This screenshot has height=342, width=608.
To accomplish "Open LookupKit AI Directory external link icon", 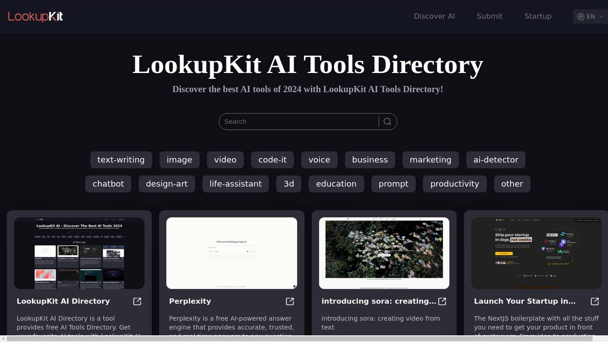I will click(137, 301).
